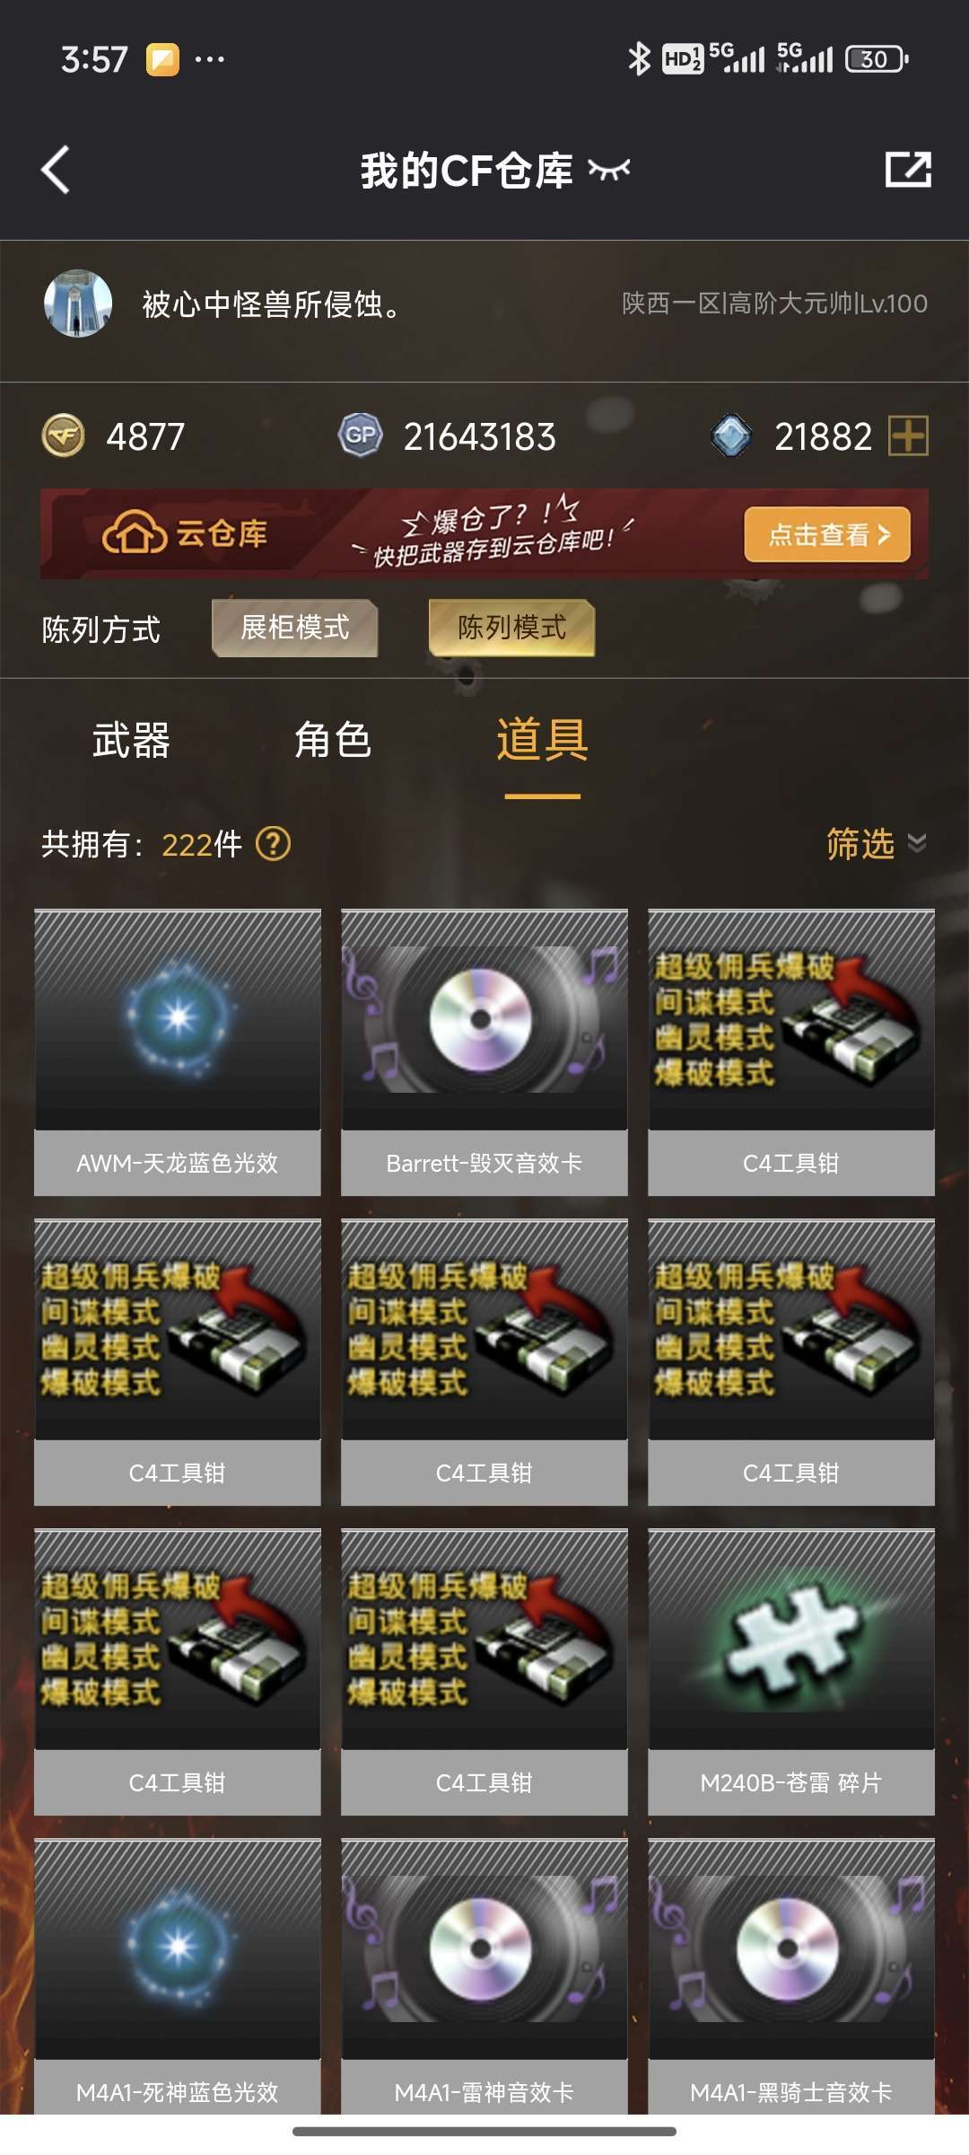The width and height of the screenshot is (969, 2155).
Task: Select the 武器 tab
Action: (x=131, y=741)
